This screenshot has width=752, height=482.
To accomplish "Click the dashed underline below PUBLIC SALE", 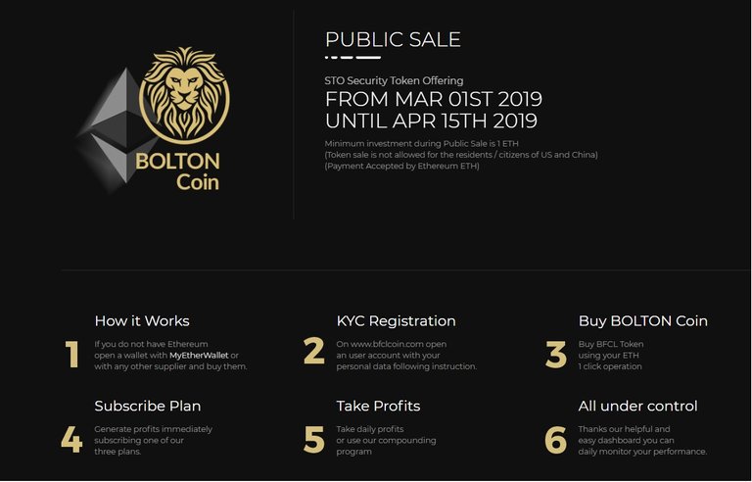I will click(x=352, y=58).
